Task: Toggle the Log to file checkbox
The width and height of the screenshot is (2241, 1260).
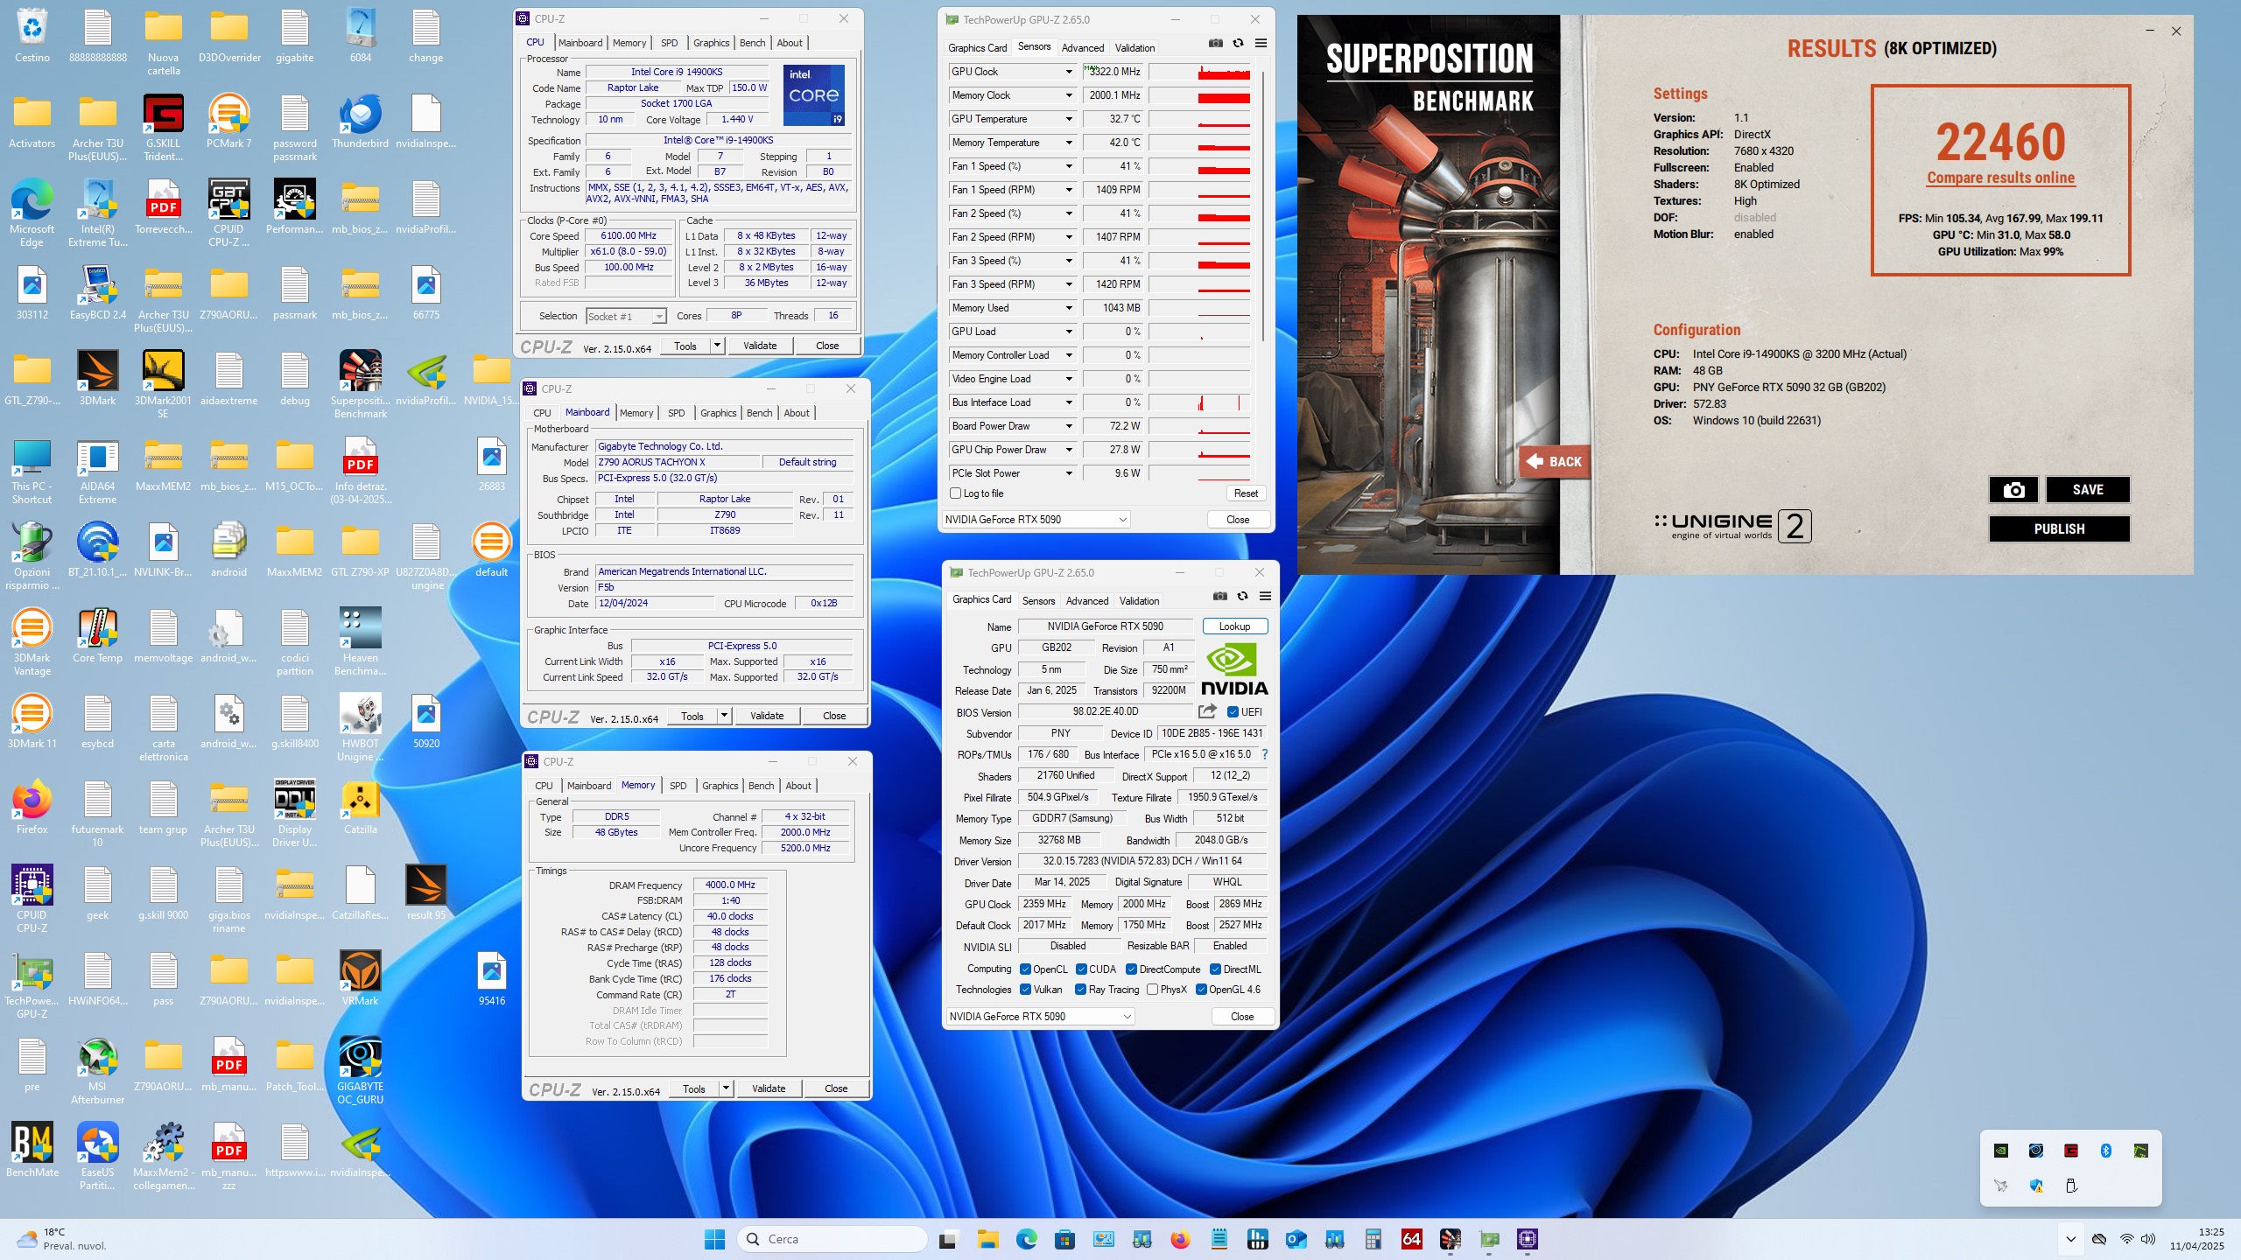Action: (956, 493)
